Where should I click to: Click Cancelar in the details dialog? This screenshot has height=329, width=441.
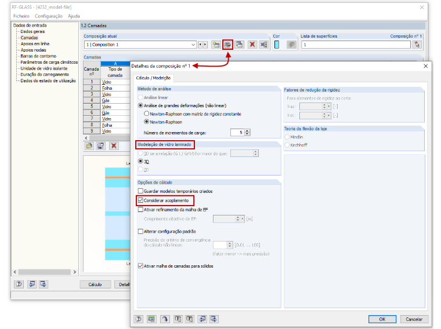(x=414, y=319)
